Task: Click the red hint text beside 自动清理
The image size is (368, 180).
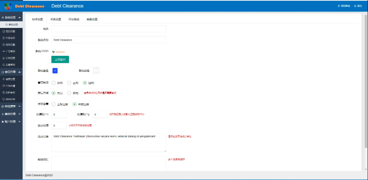Action: click(80, 125)
